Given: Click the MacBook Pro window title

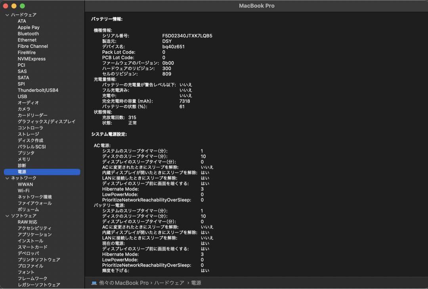Looking at the screenshot, I should click(x=256, y=6).
